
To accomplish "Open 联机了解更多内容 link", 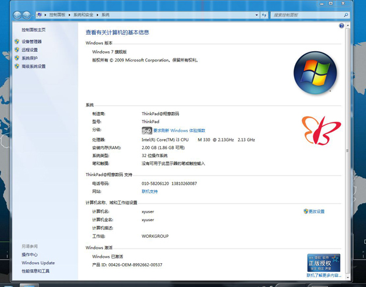I will tap(324, 275).
